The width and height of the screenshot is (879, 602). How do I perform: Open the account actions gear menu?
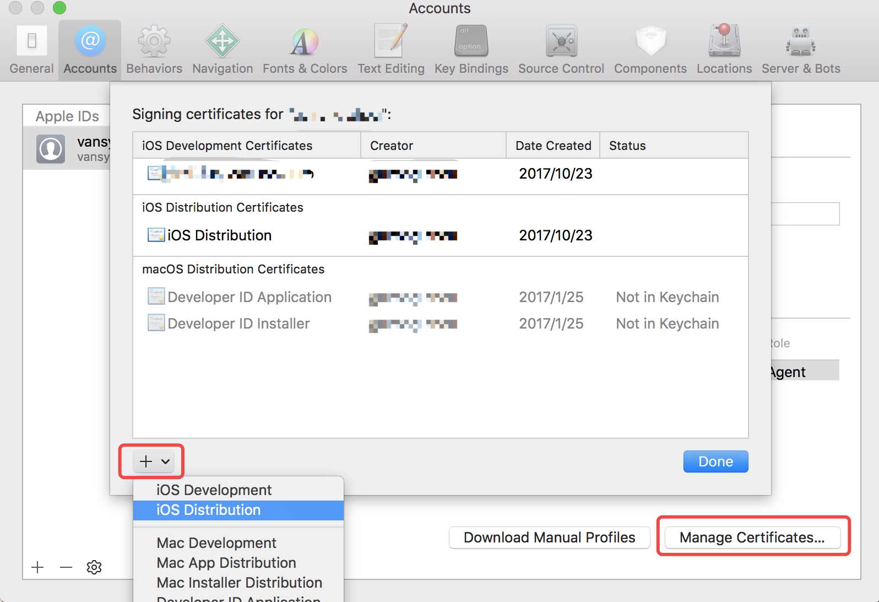(x=94, y=567)
